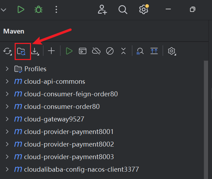The width and height of the screenshot is (212, 179).
Task: Expand cloud-gateway9527 module
Action: [x=7, y=119]
